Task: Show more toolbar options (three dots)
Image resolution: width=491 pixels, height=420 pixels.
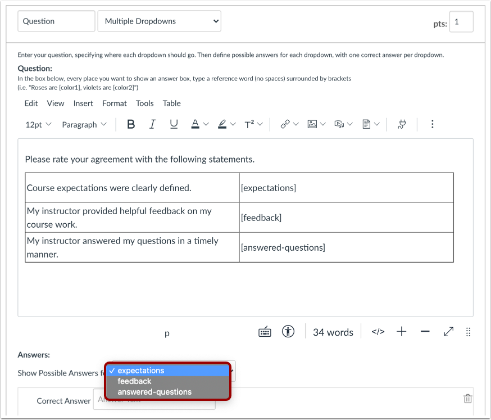Action: (x=433, y=124)
